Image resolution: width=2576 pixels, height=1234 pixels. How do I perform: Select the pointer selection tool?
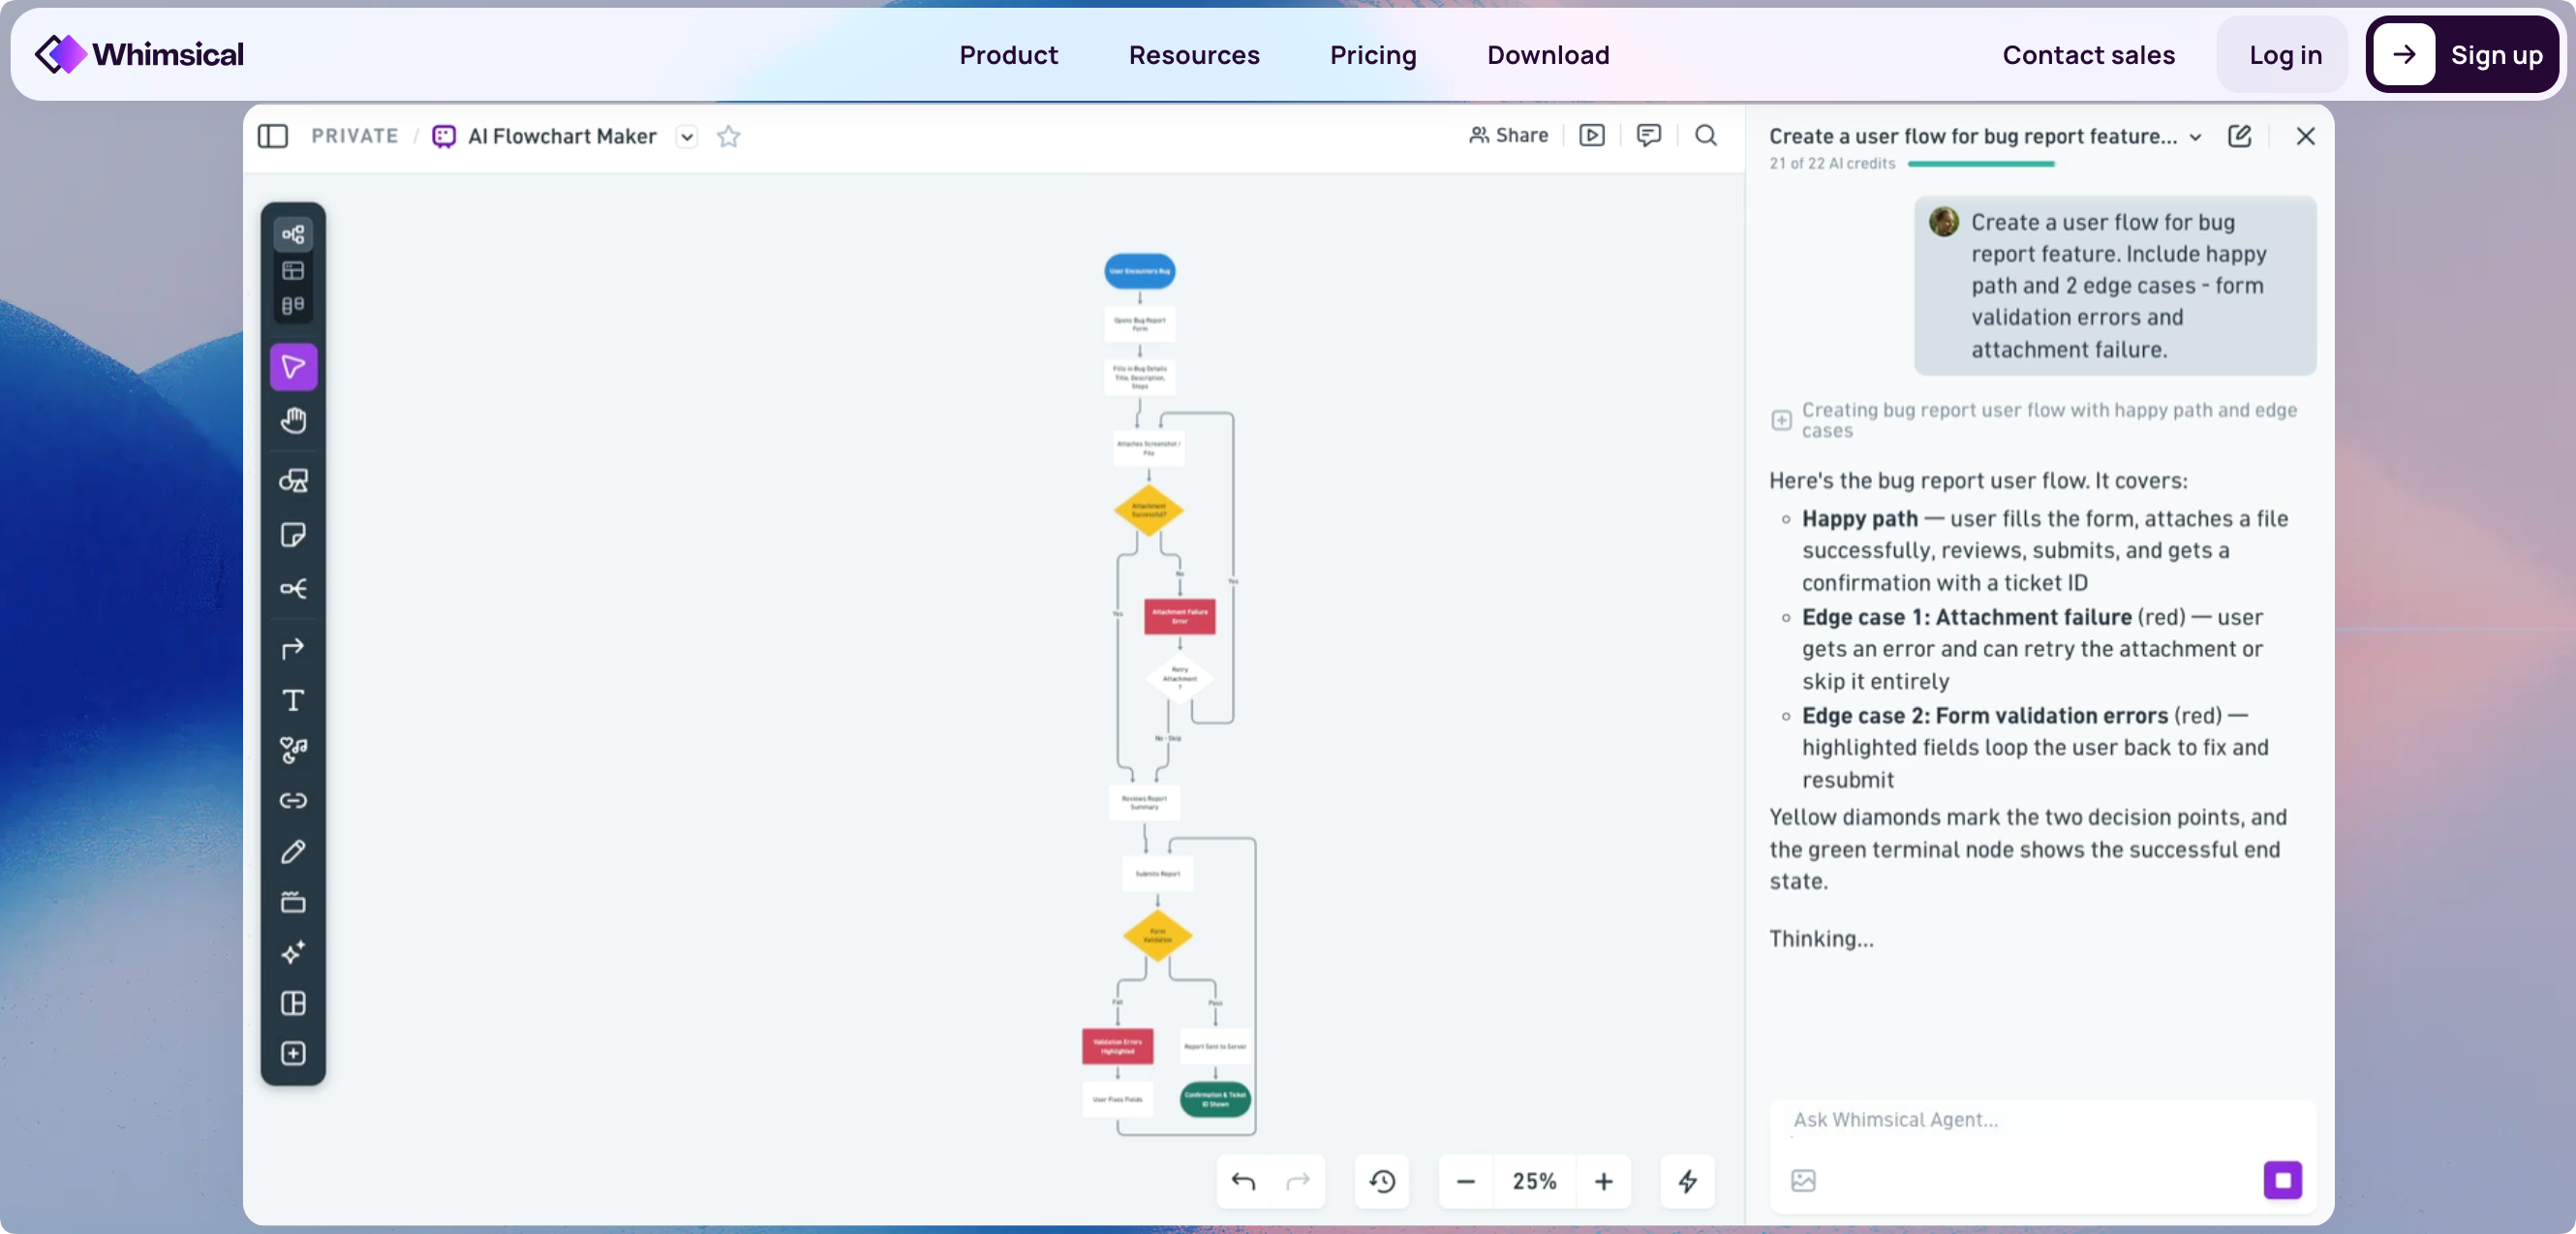coord(293,367)
